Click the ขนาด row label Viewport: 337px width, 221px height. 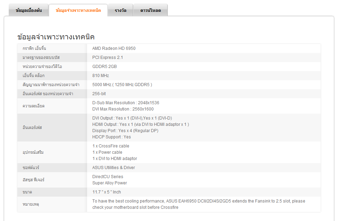tap(27, 192)
